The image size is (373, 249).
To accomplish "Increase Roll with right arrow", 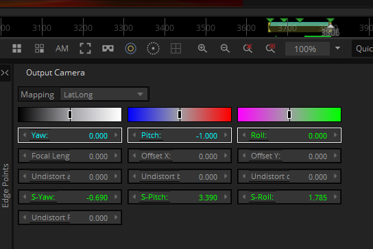I will (x=335, y=135).
